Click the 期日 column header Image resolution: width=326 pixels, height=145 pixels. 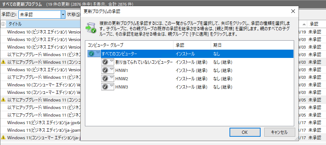[x=252, y=45]
